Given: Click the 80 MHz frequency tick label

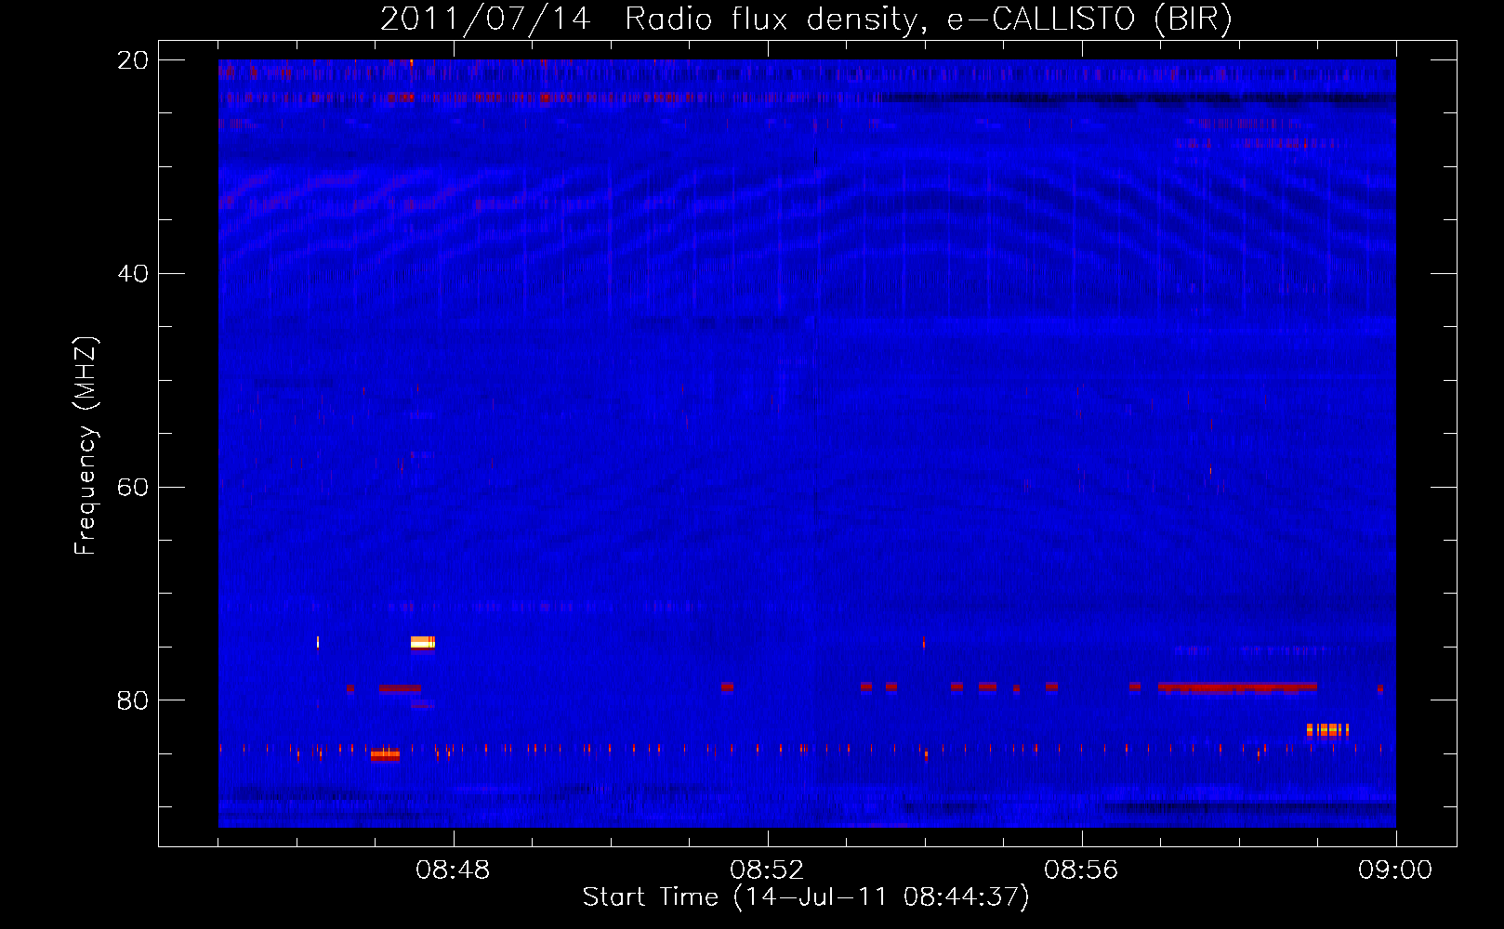Looking at the screenshot, I should point(132,700).
